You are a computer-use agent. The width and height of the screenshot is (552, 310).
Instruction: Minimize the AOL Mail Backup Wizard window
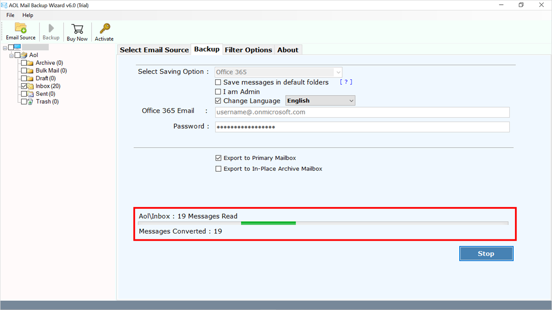click(x=501, y=5)
